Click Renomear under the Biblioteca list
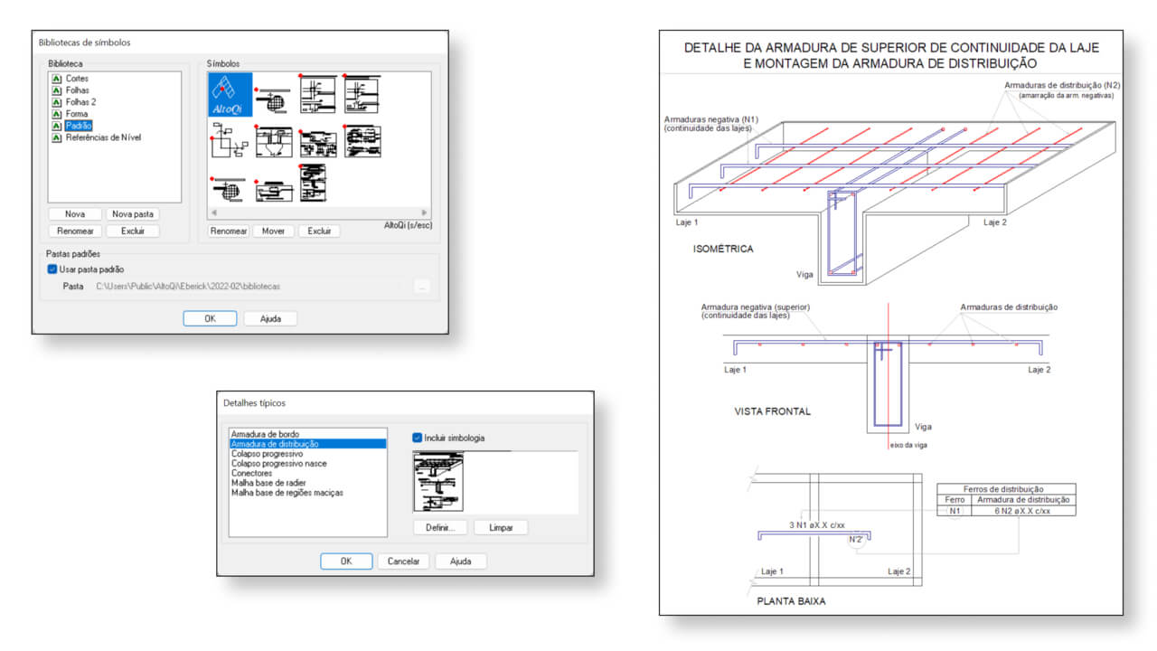Screen dimensions: 1157x651 (75, 231)
